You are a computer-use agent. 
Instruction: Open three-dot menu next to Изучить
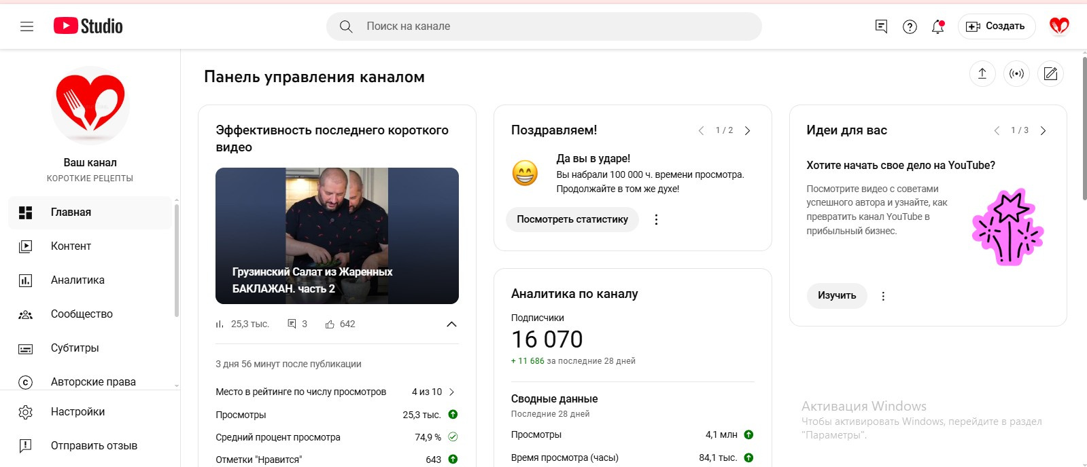point(883,296)
